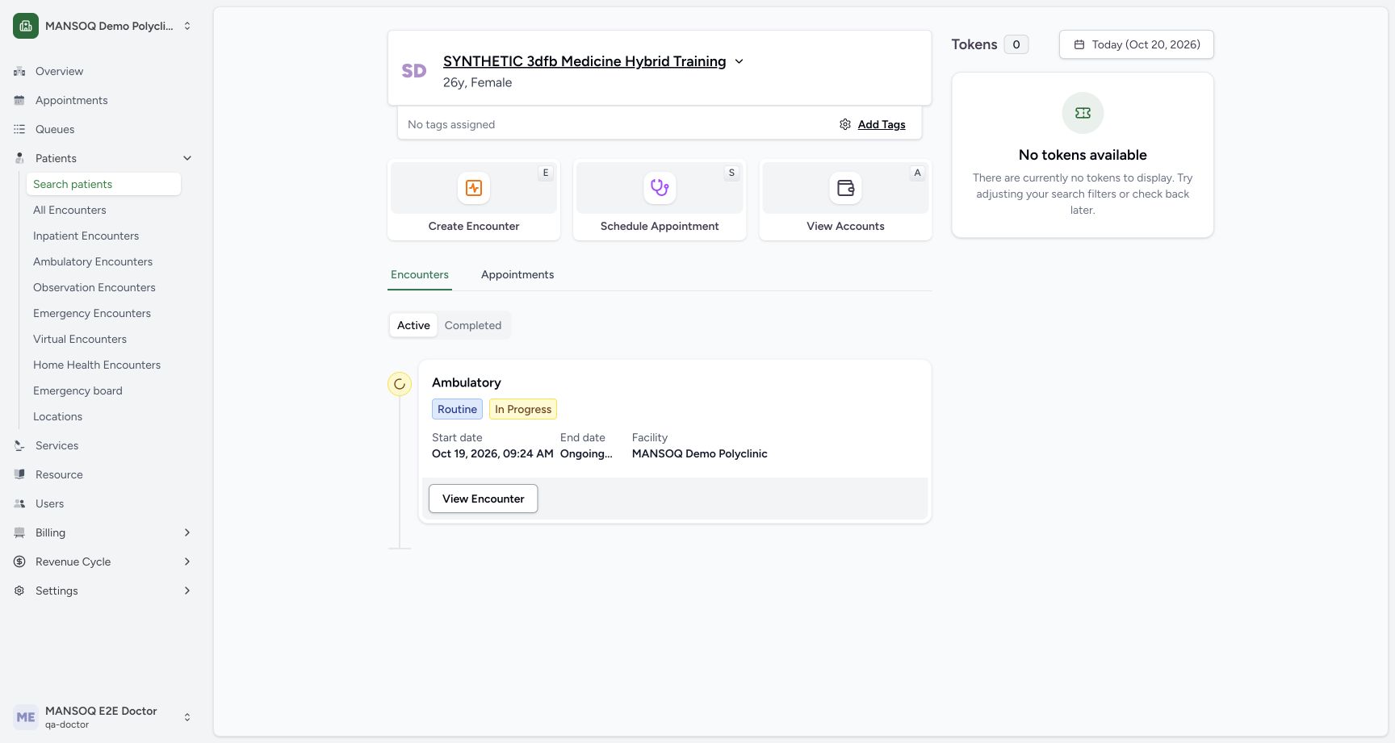1395x743 pixels.
Task: Click the MANSOQ facility logo icon
Action: coord(26,26)
